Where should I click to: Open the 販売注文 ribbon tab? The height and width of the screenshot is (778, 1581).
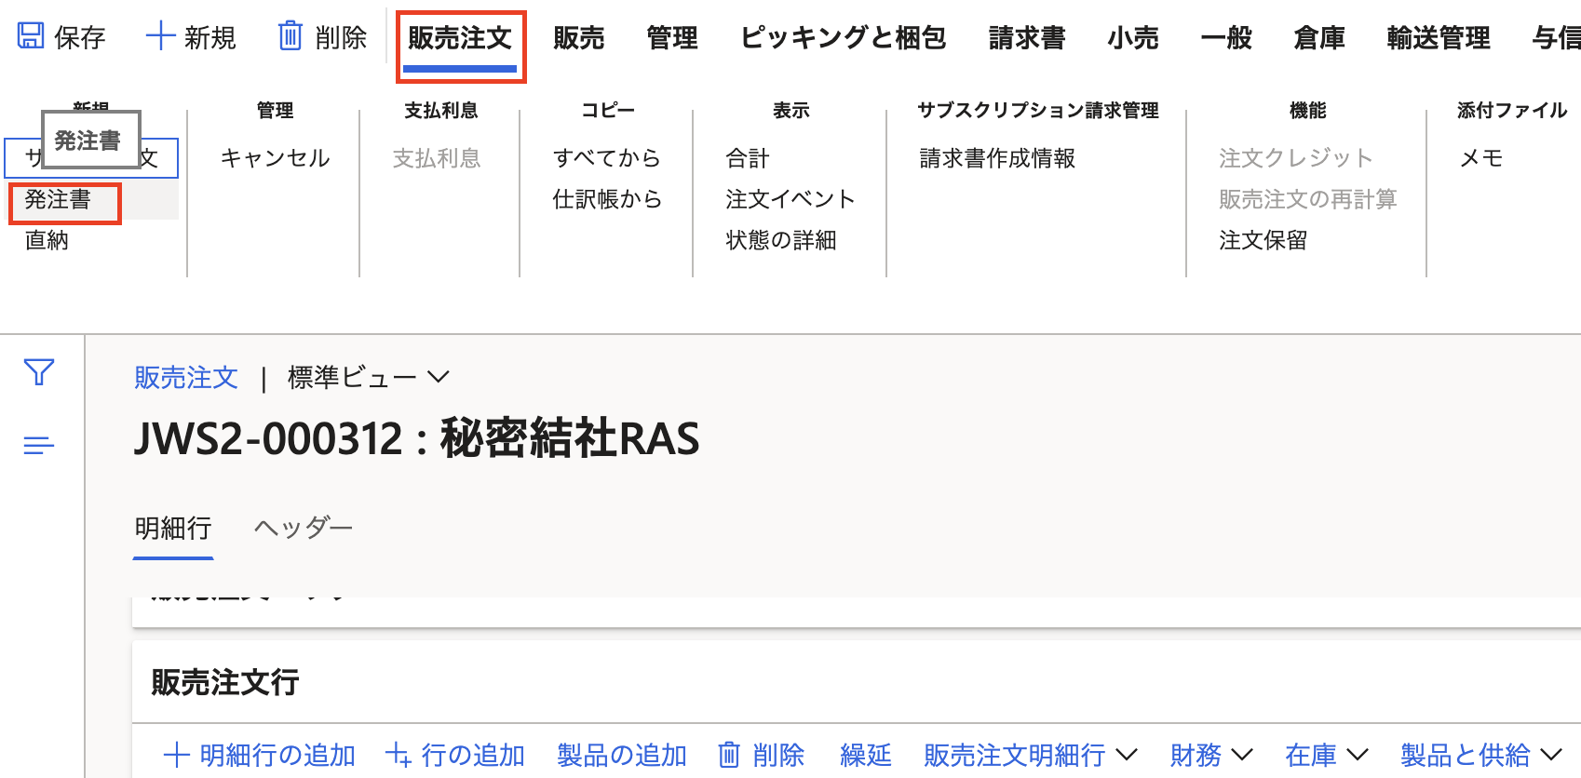tap(460, 38)
